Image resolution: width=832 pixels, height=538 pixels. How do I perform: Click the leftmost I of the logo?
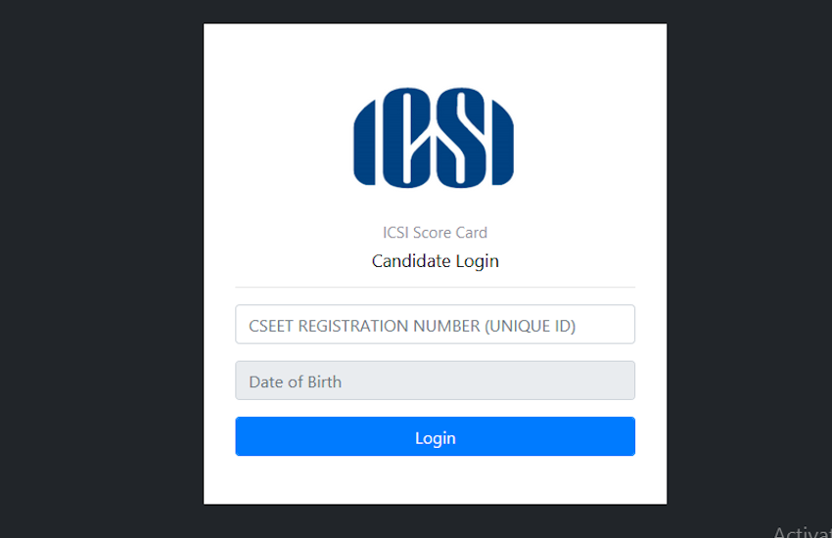tap(364, 143)
